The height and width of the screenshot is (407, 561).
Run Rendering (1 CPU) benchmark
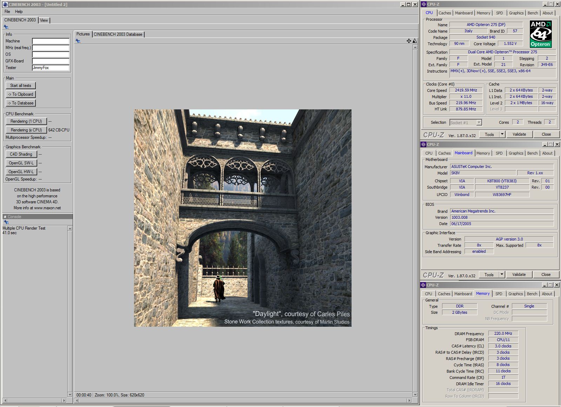pos(26,121)
